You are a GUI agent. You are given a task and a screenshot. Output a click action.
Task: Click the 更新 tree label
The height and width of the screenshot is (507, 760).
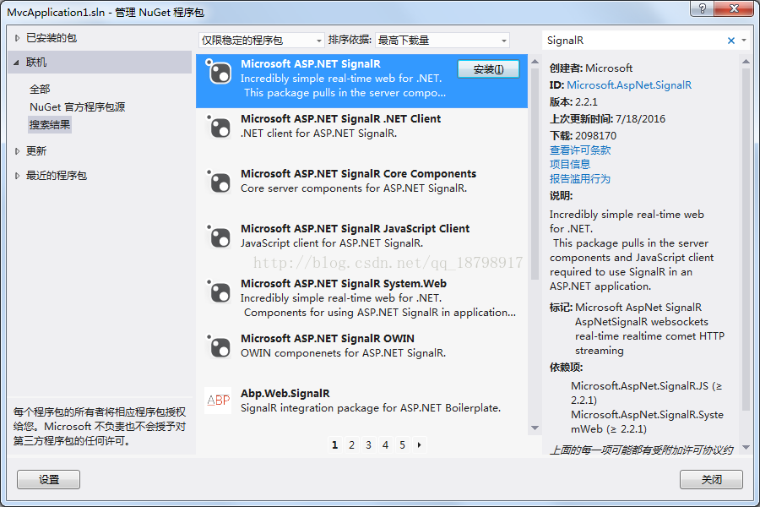click(x=36, y=151)
